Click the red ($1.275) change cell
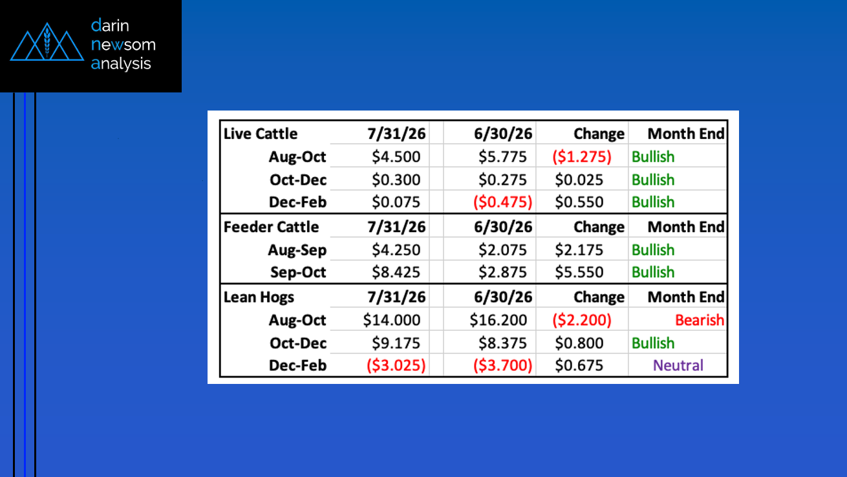Viewport: 847px width, 477px height. (583, 157)
